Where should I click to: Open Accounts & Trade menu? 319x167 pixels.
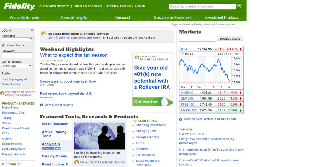pyautogui.click(x=24, y=17)
